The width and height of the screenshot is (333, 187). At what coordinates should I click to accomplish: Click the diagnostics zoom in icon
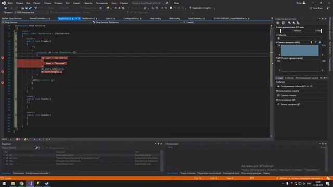click(289, 23)
